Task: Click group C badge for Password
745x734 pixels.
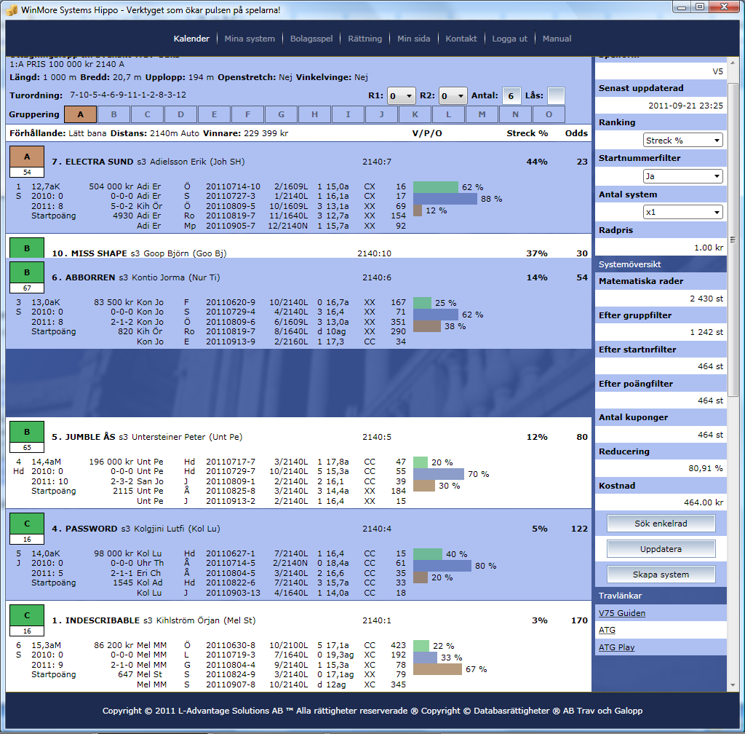Action: pyautogui.click(x=27, y=524)
